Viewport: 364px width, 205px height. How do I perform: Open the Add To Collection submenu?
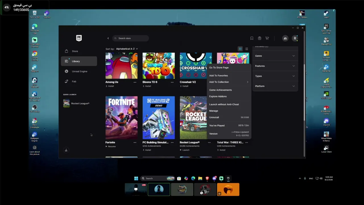pos(229,82)
